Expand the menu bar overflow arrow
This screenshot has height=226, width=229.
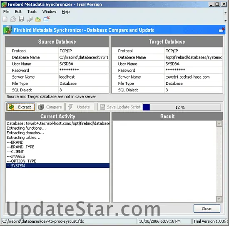pos(226,13)
